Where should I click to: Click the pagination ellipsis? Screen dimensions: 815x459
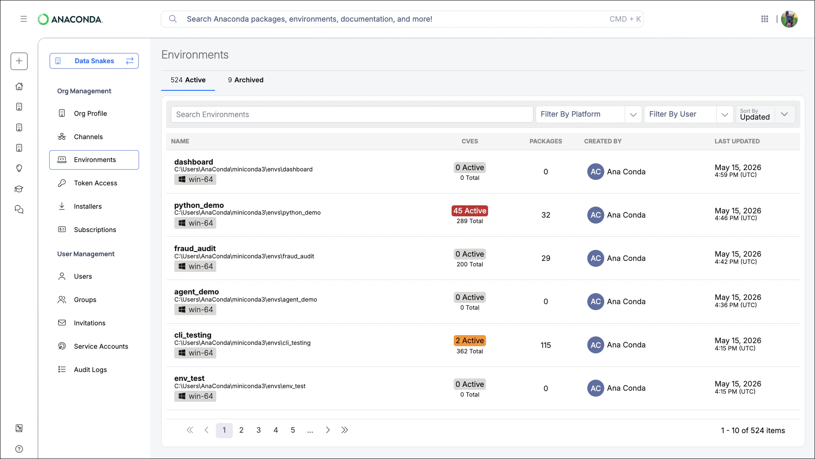[310, 431]
